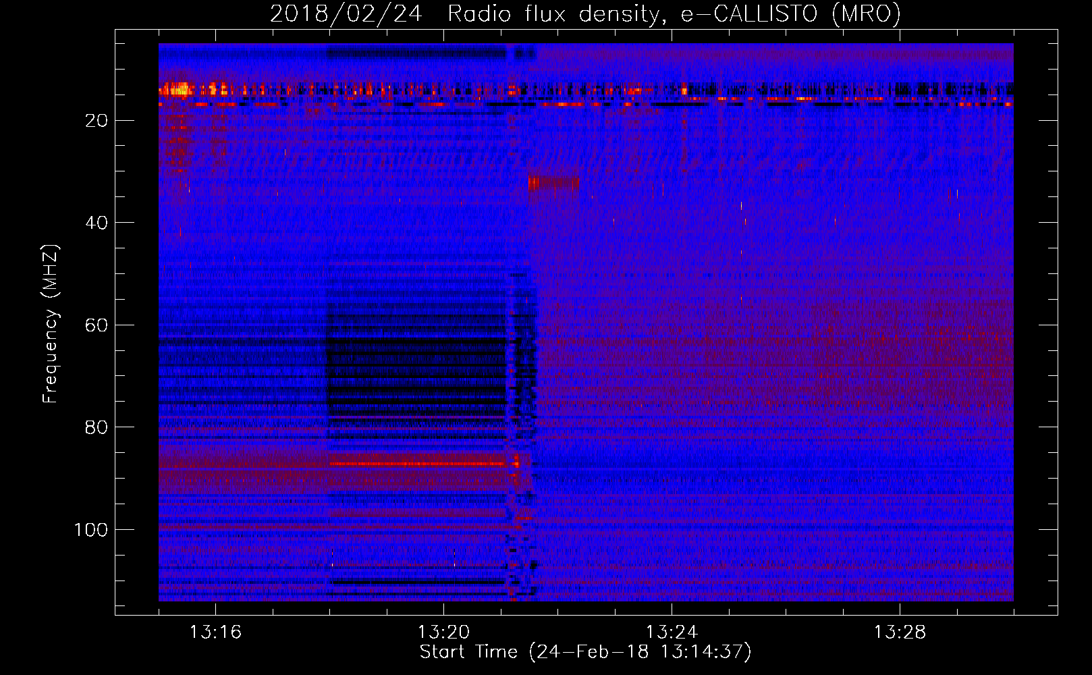Screen dimensions: 1092x675
Task: Click the '60' frequency tick label
Action: point(97,325)
